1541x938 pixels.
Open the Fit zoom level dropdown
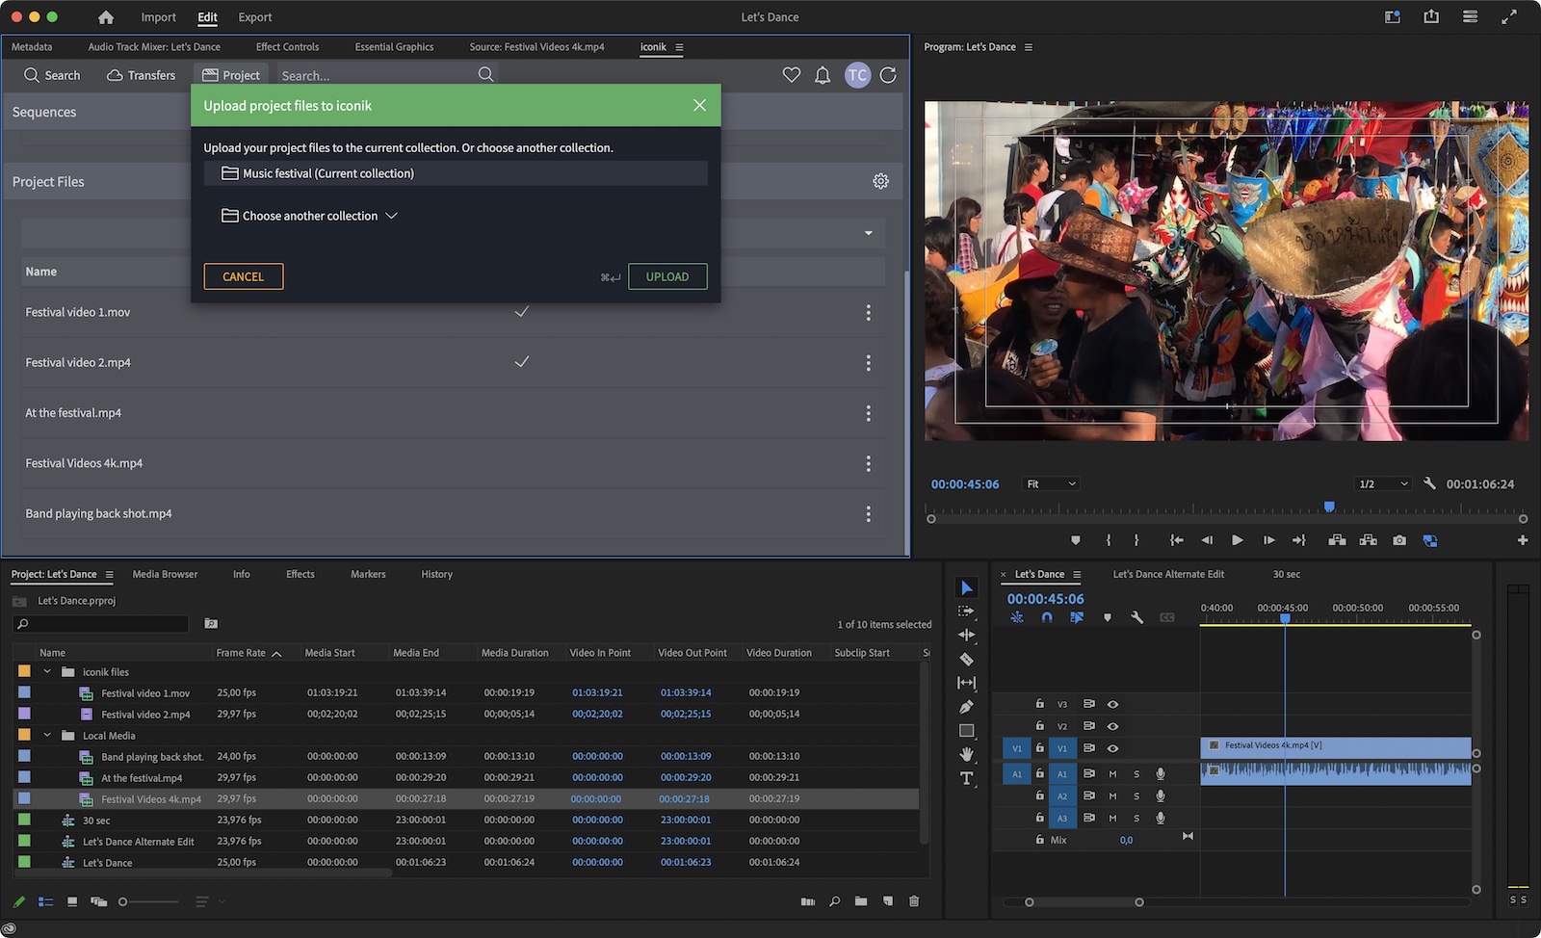click(1051, 483)
